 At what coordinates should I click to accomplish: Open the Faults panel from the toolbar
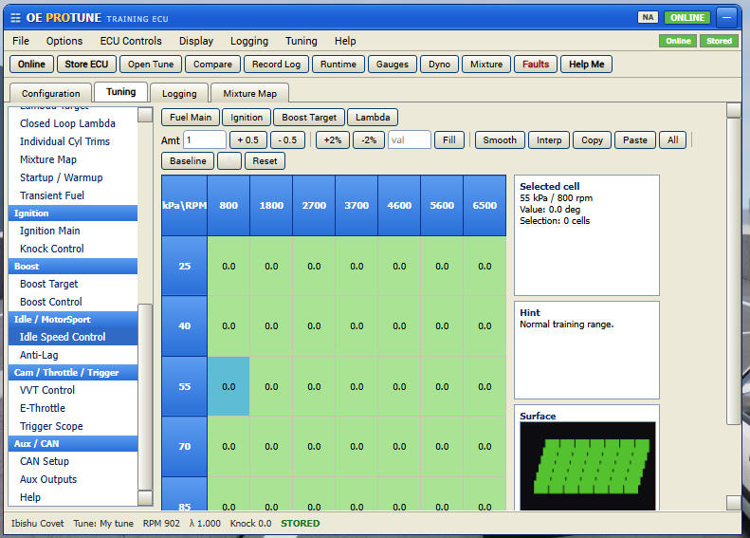(535, 65)
